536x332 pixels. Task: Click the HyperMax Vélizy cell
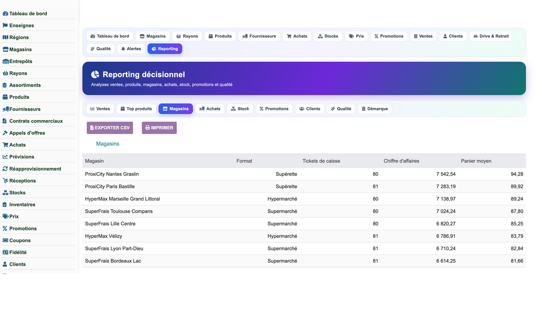[104, 236]
